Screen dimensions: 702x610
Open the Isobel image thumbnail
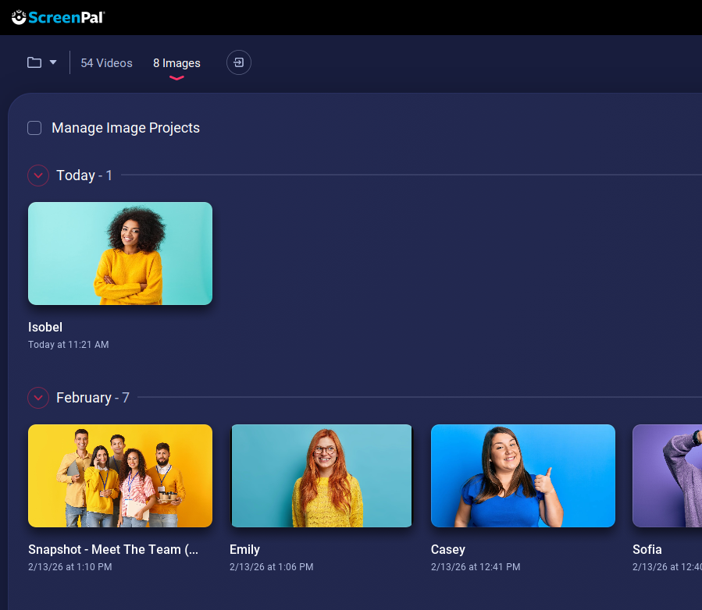120,254
